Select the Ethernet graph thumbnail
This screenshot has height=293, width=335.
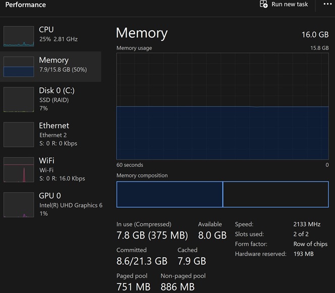pyautogui.click(x=19, y=135)
